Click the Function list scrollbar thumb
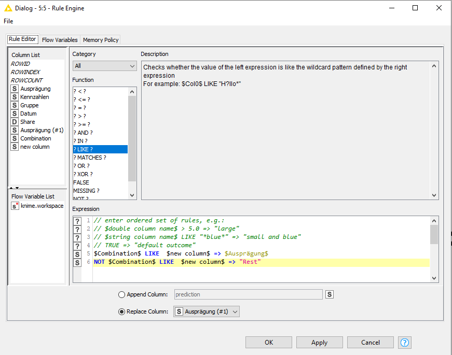 coord(132,139)
